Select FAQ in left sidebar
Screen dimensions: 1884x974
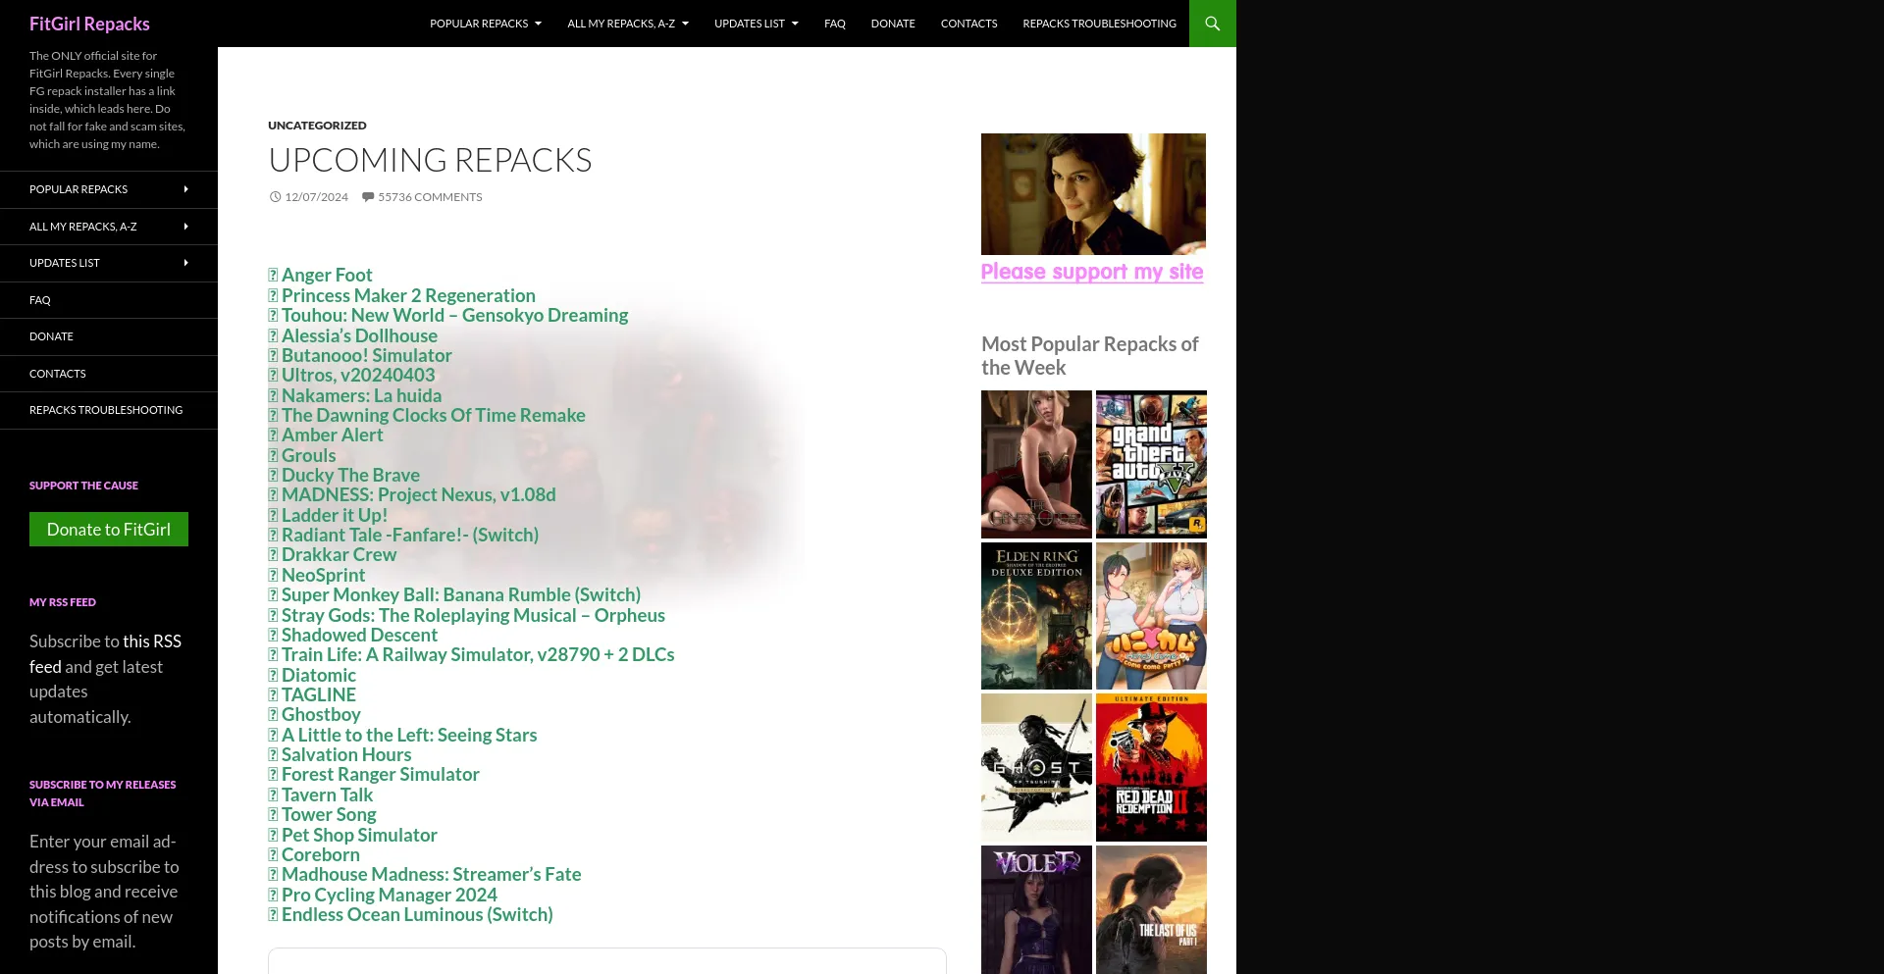pos(109,300)
